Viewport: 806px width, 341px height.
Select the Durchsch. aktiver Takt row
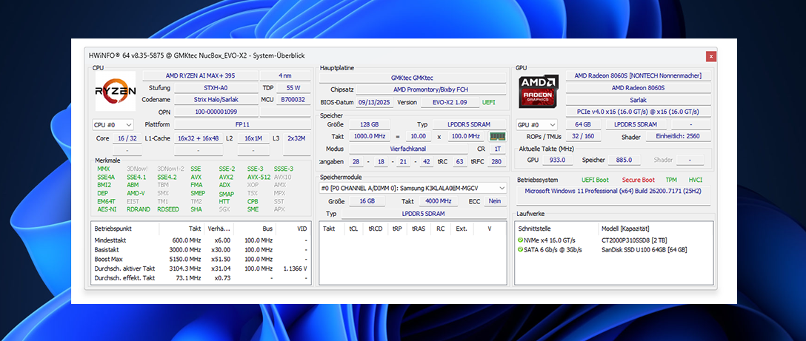click(x=201, y=269)
